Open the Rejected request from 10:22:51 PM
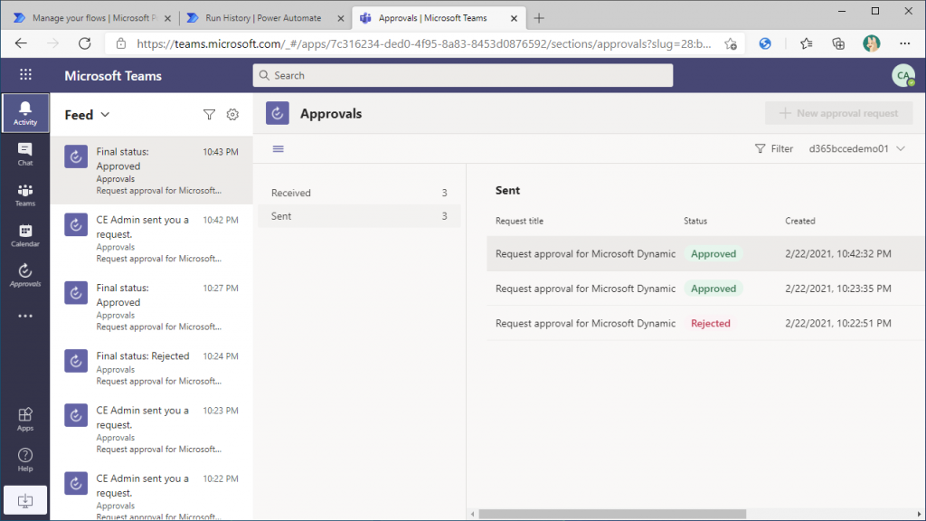926x521 pixels. [x=705, y=324]
